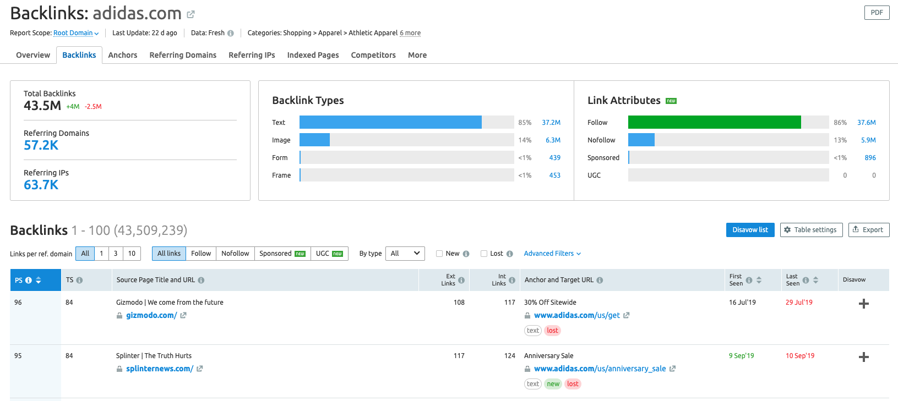Open gizmodo.com external link icon

point(183,316)
